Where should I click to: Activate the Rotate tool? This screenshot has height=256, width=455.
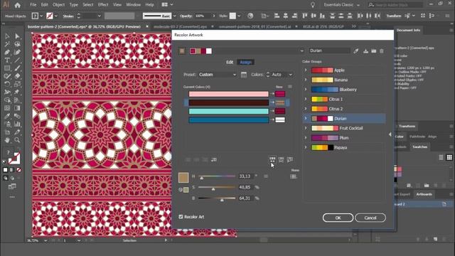[x=7, y=84]
